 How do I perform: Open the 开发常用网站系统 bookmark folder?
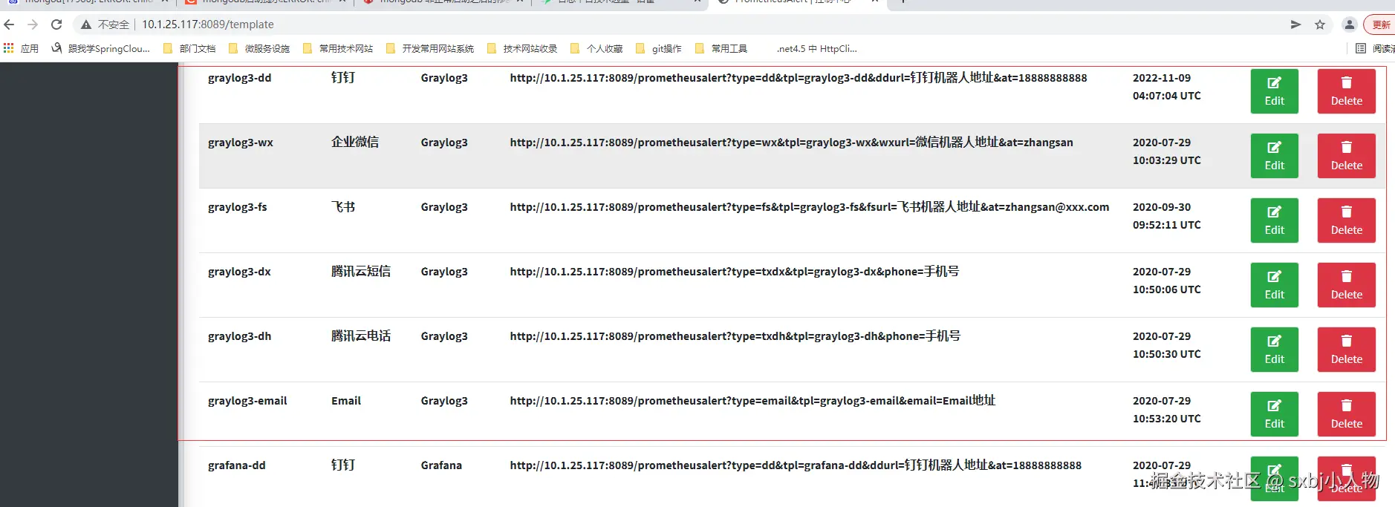430,48
